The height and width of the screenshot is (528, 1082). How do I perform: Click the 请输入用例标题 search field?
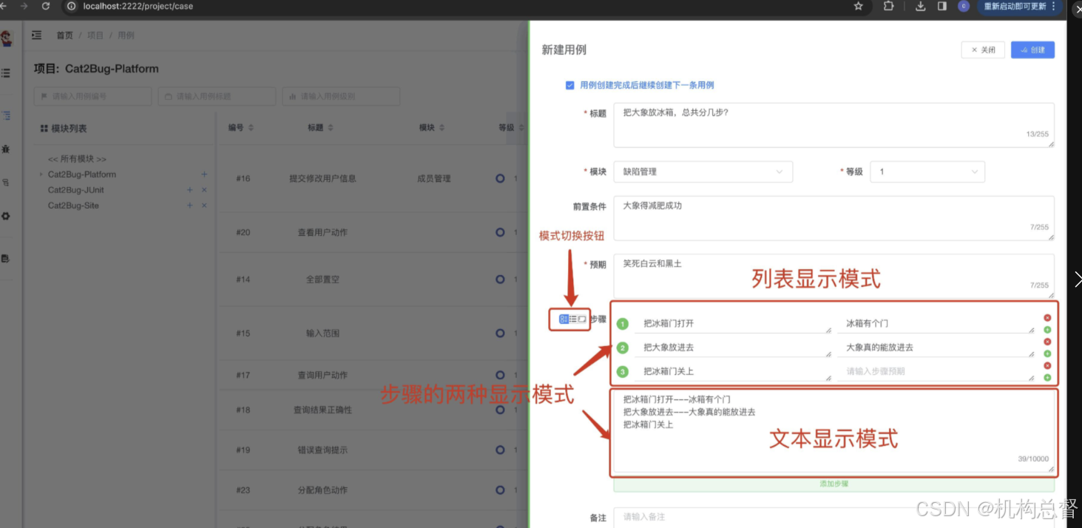[217, 96]
